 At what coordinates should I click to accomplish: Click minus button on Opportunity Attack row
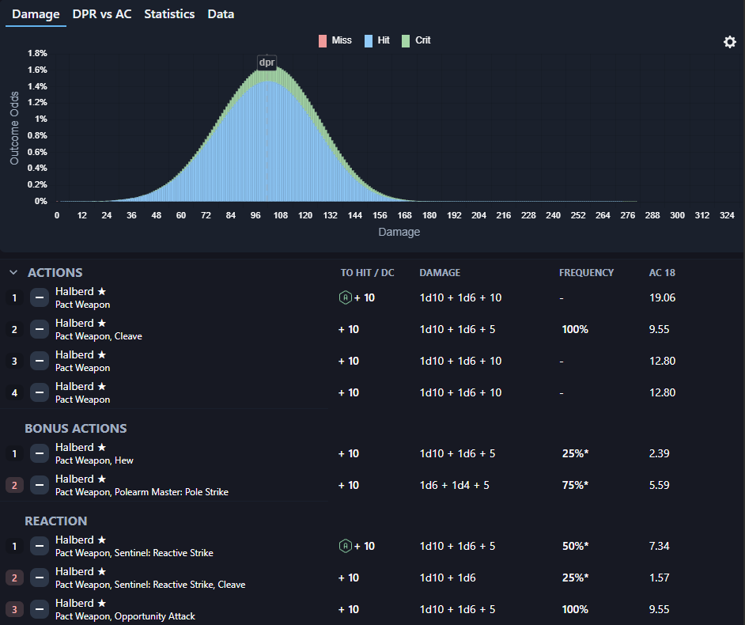40,609
